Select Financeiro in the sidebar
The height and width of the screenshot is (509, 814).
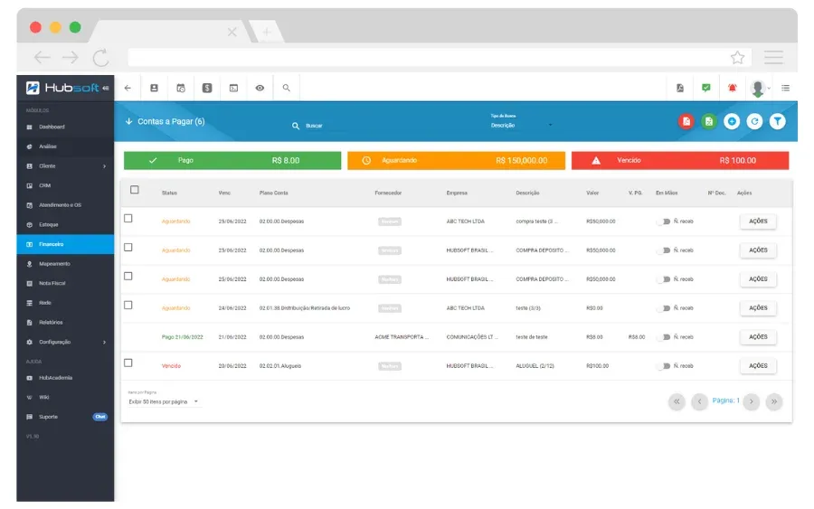click(65, 244)
